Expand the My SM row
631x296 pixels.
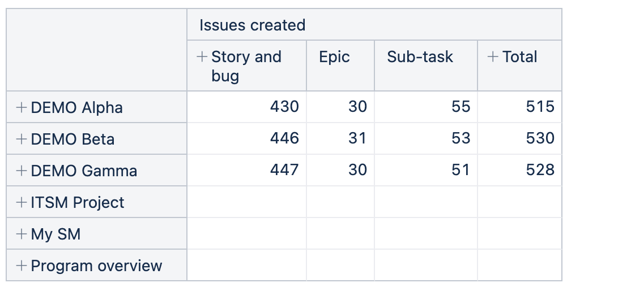tap(21, 234)
